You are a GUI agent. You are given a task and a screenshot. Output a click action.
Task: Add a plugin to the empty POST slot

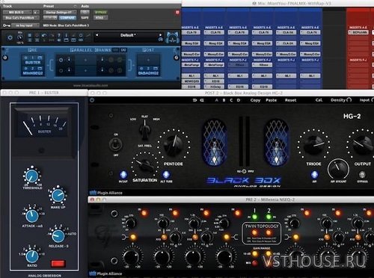(148, 60)
